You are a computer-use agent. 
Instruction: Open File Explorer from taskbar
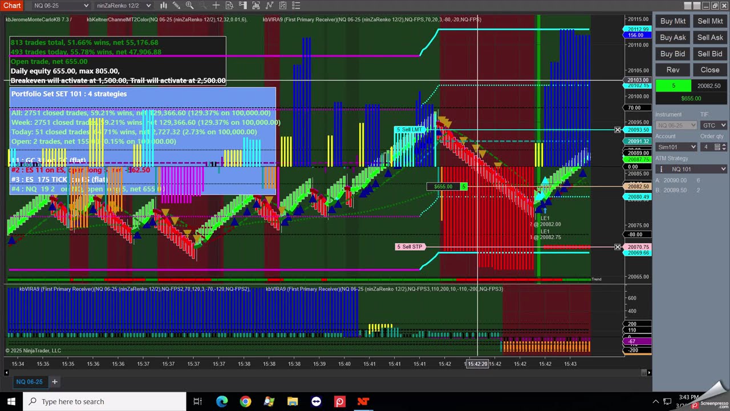coord(293,401)
